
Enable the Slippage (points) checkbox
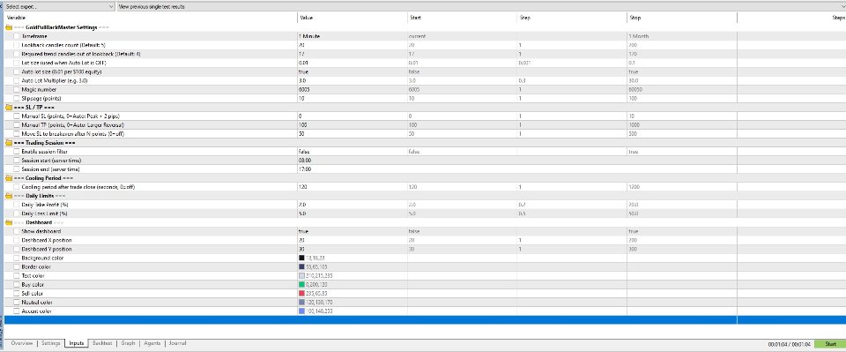pos(17,98)
